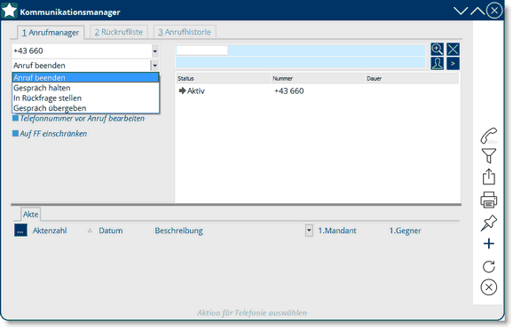Sort by Datum column

point(111,231)
